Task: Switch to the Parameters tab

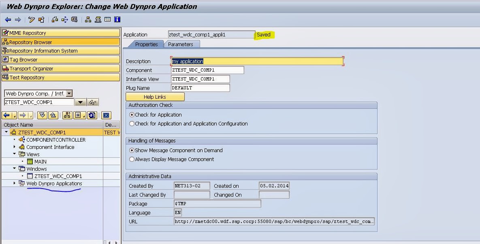Action: (181, 44)
